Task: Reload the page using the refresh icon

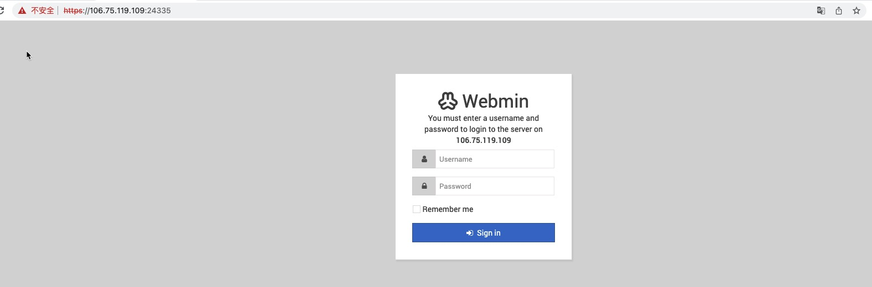Action: (x=2, y=10)
